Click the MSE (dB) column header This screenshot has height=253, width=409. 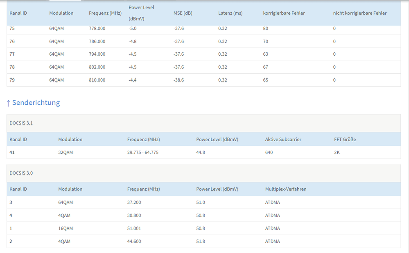183,13
